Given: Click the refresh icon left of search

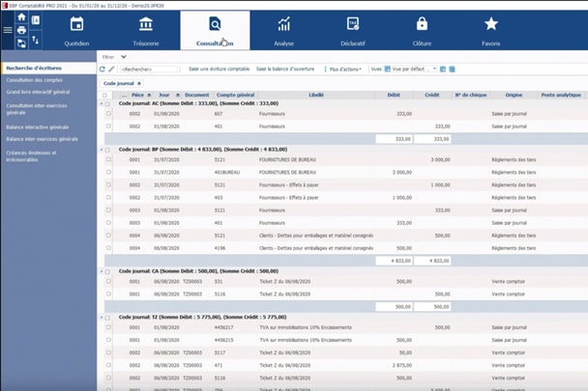Looking at the screenshot, I should pyautogui.click(x=103, y=70).
